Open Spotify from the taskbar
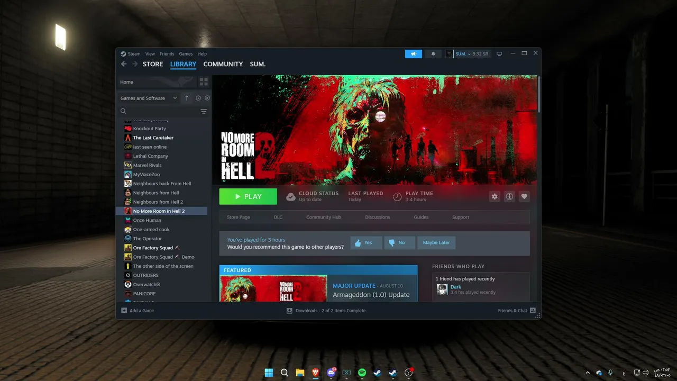The image size is (677, 381). (x=362, y=373)
